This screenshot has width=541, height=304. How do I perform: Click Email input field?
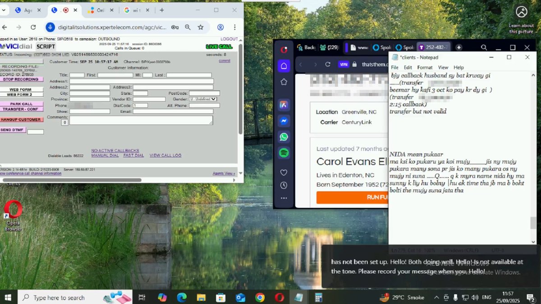pyautogui.click(x=173, y=111)
